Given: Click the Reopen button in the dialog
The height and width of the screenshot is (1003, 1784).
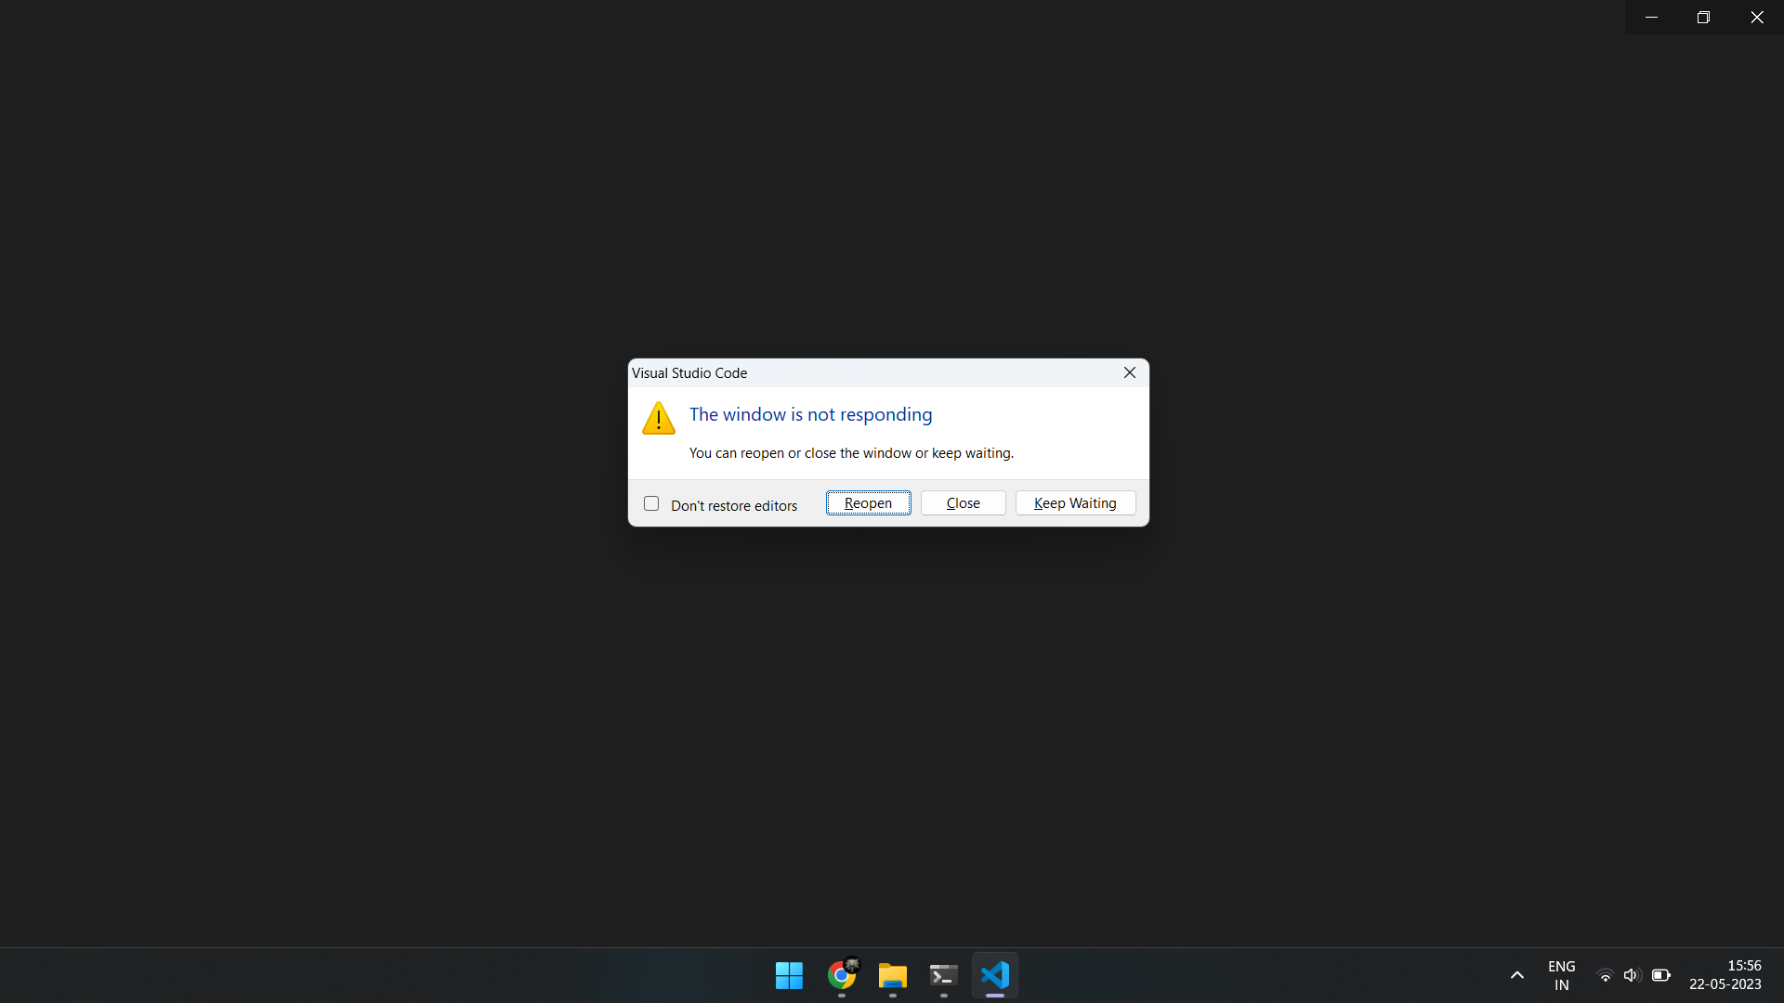Looking at the screenshot, I should click(867, 502).
